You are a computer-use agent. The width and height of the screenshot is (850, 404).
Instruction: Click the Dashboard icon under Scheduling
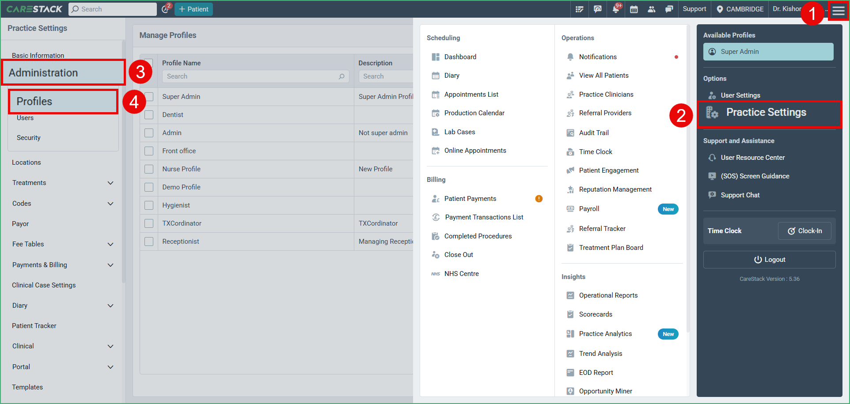(x=436, y=57)
